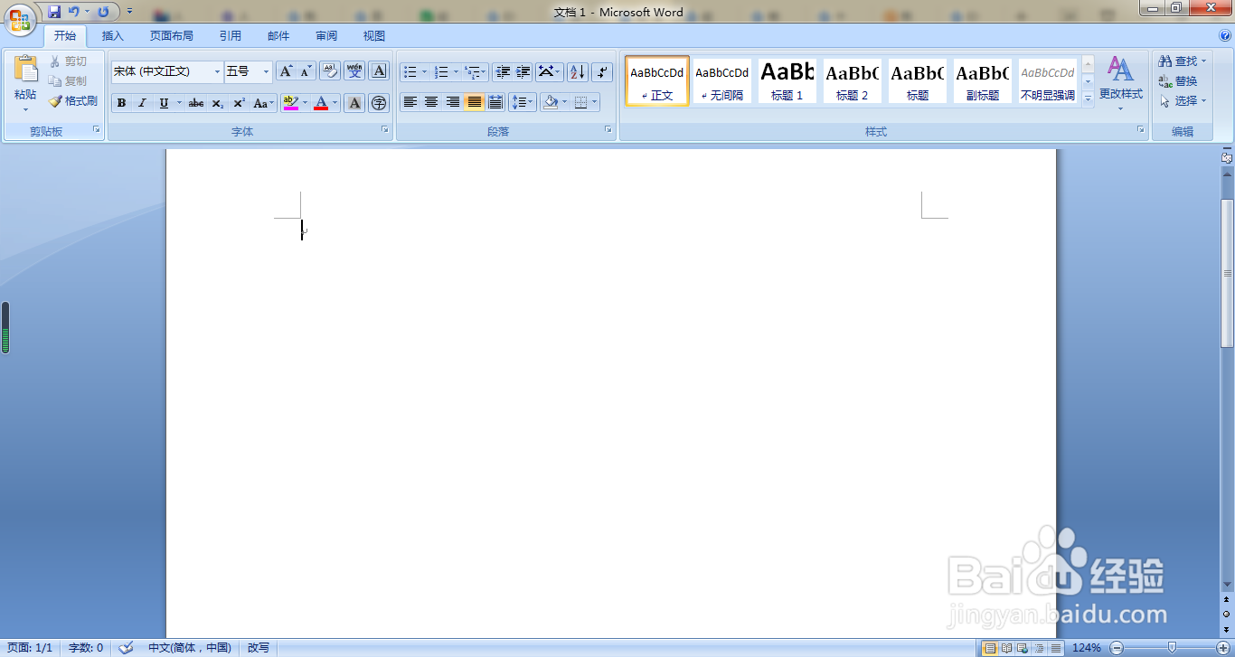Open phonetic guide (wén) tool
The width and height of the screenshot is (1235, 657).
click(354, 71)
